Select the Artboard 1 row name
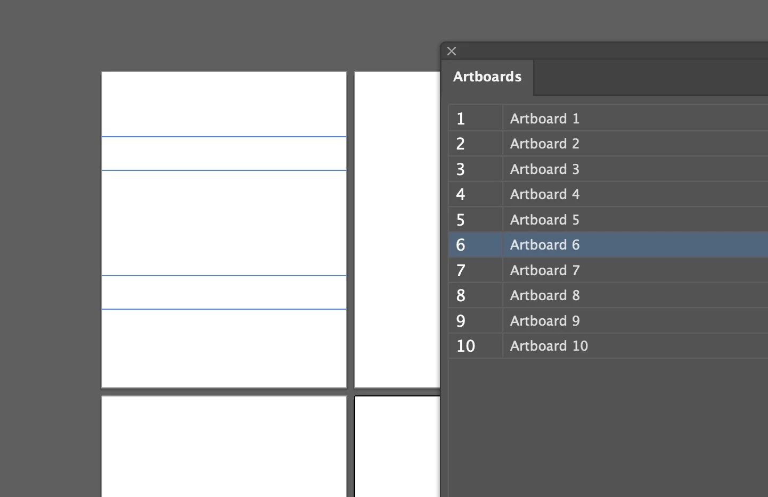Image resolution: width=768 pixels, height=497 pixels. [544, 118]
